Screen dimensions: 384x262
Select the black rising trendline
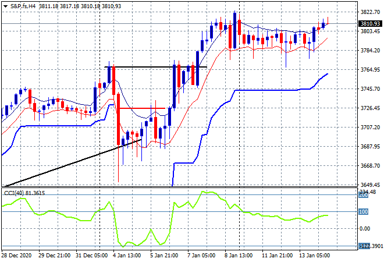[x=73, y=163]
